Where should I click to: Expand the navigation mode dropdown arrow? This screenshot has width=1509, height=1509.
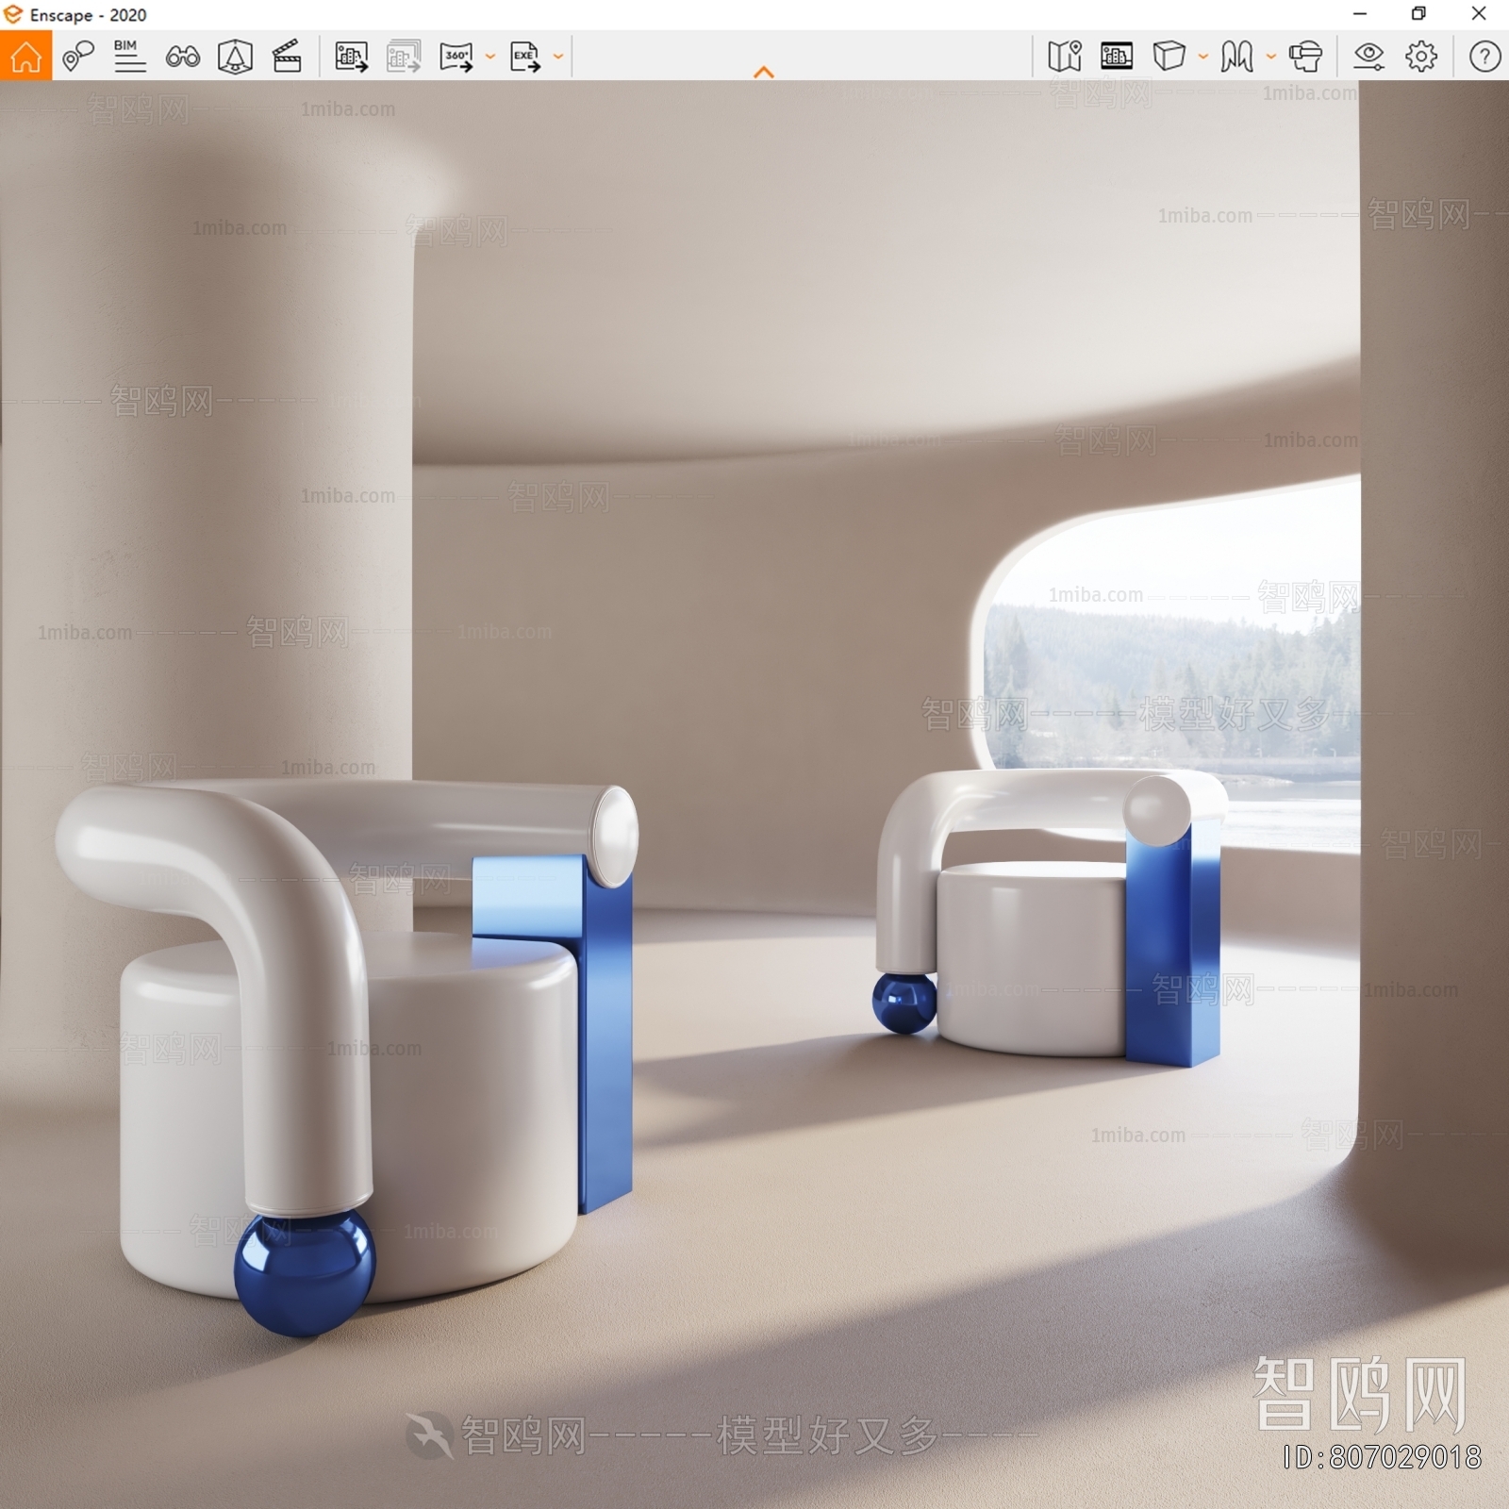[1270, 57]
